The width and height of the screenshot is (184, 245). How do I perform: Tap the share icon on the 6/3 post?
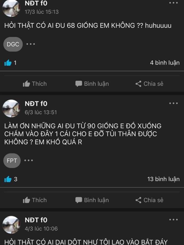(x=138, y=200)
